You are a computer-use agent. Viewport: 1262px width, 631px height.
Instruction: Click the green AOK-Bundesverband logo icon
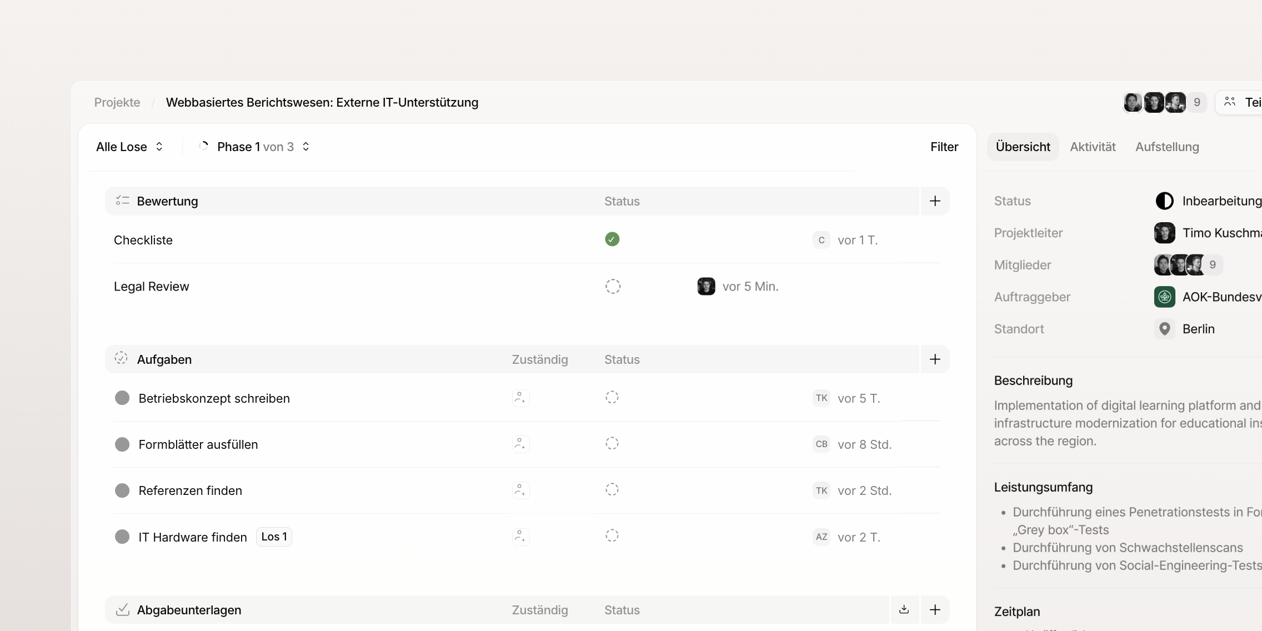pyautogui.click(x=1165, y=297)
